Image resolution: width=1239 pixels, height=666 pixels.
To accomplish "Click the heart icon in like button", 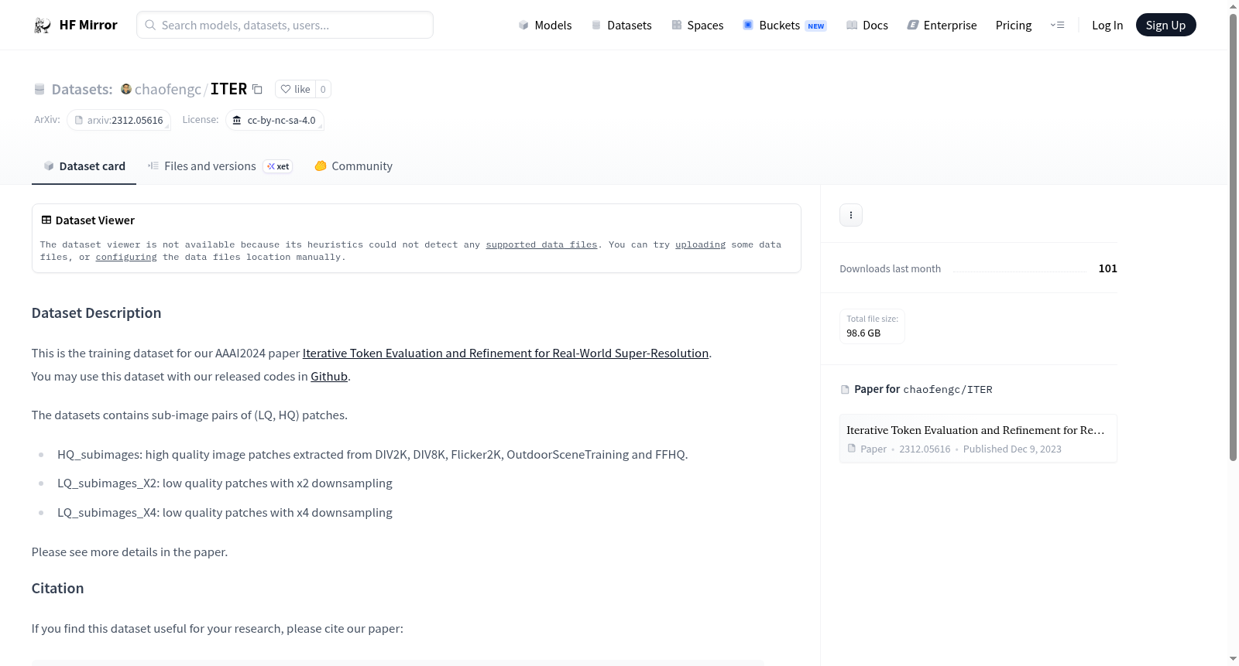I will pyautogui.click(x=286, y=89).
